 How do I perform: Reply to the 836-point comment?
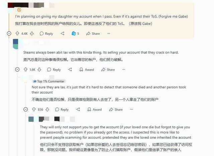point(62,109)
